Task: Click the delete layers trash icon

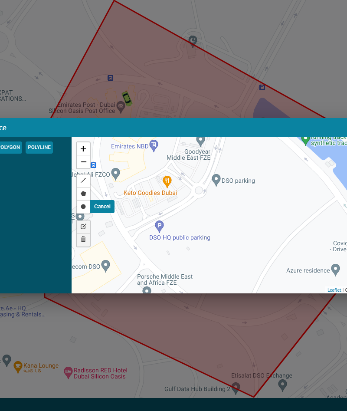Action: tap(83, 240)
